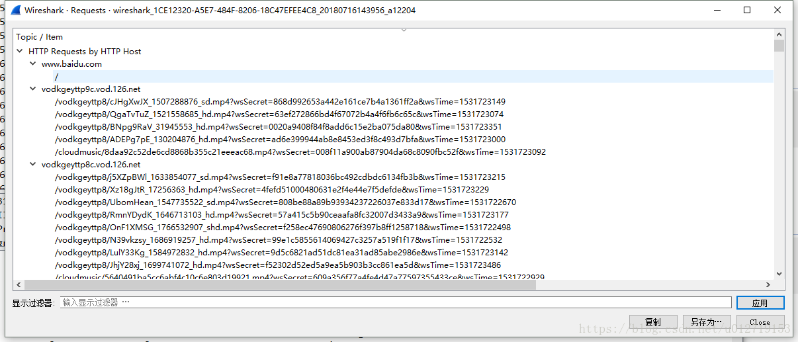Viewport: 798px width, 342px height.
Task: Close the window using title bar X
Action: click(x=778, y=10)
